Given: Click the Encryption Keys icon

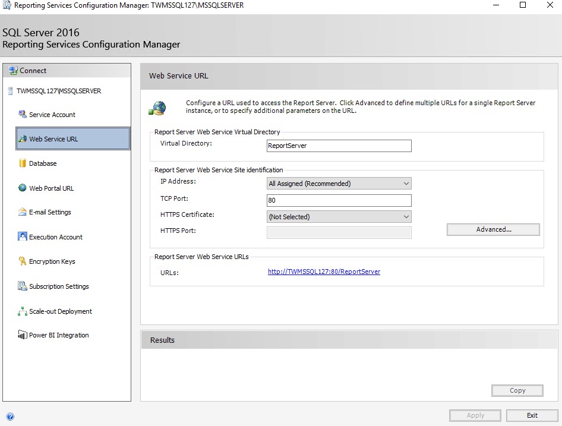Looking at the screenshot, I should click(22, 261).
